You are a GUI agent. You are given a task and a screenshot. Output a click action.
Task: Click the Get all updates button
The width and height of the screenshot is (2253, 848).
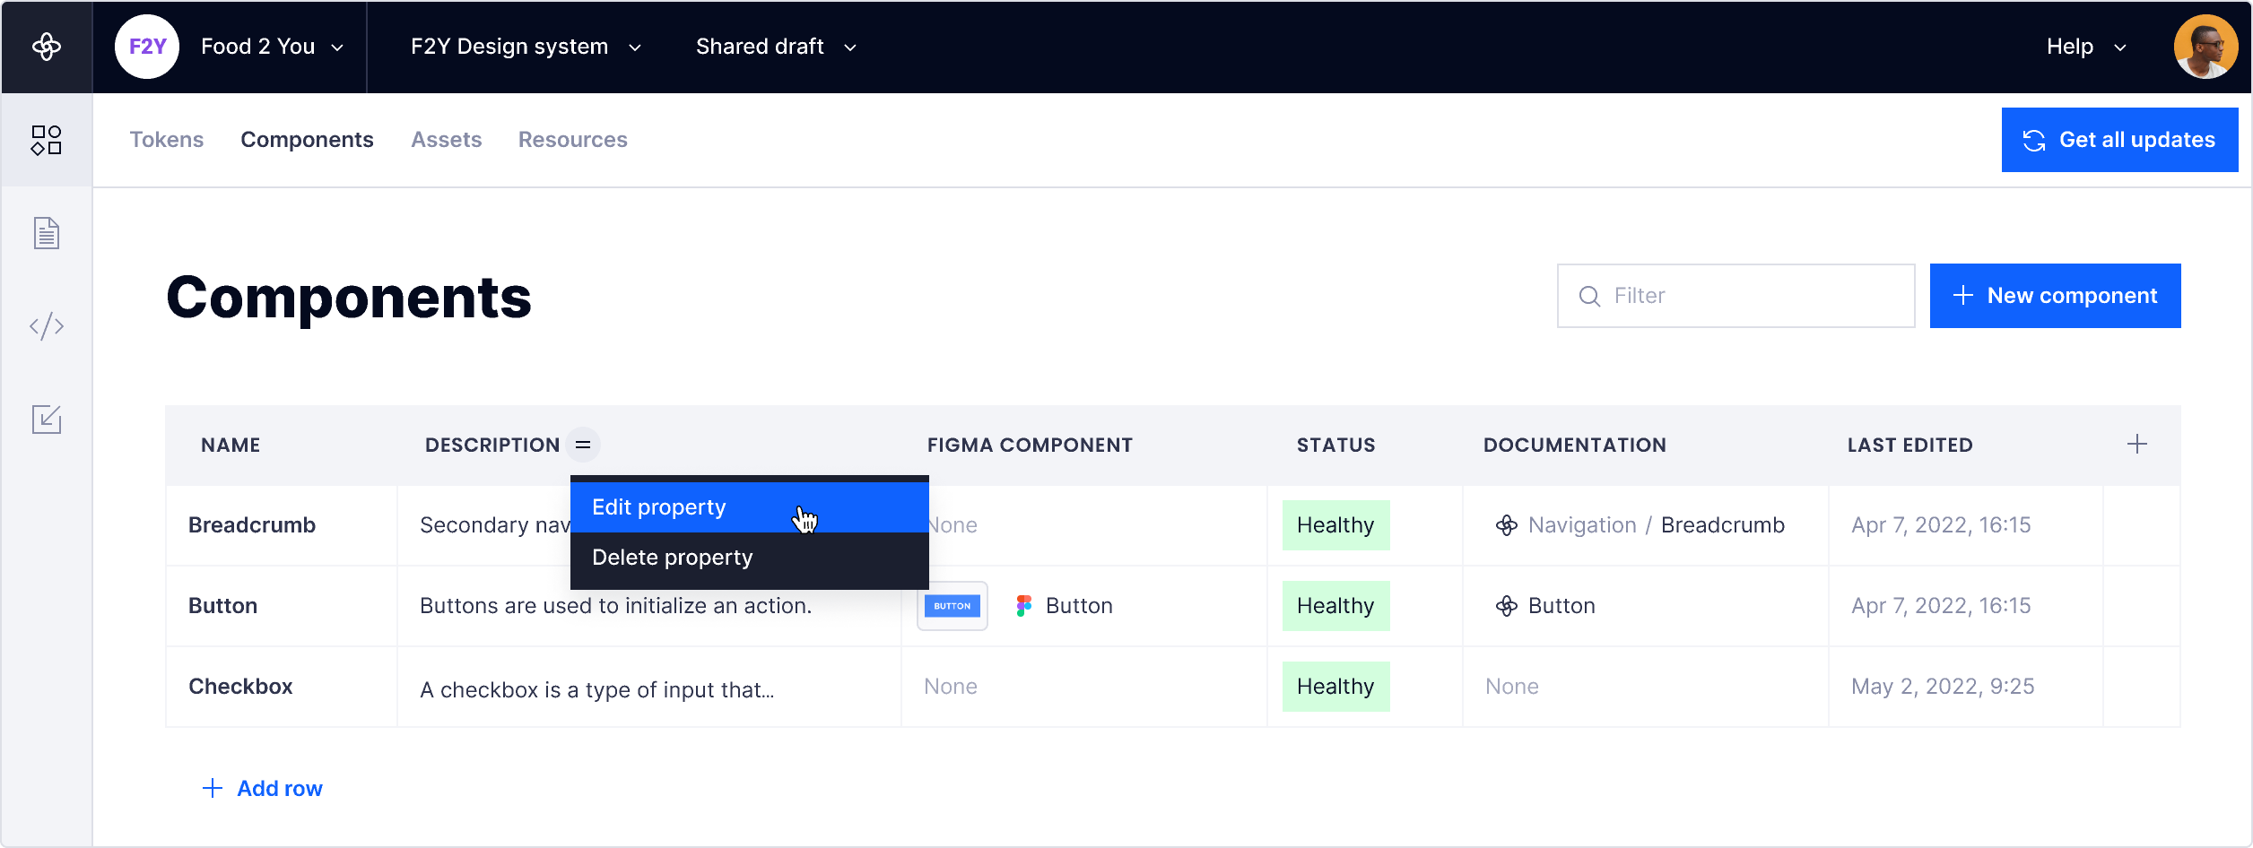(2118, 140)
